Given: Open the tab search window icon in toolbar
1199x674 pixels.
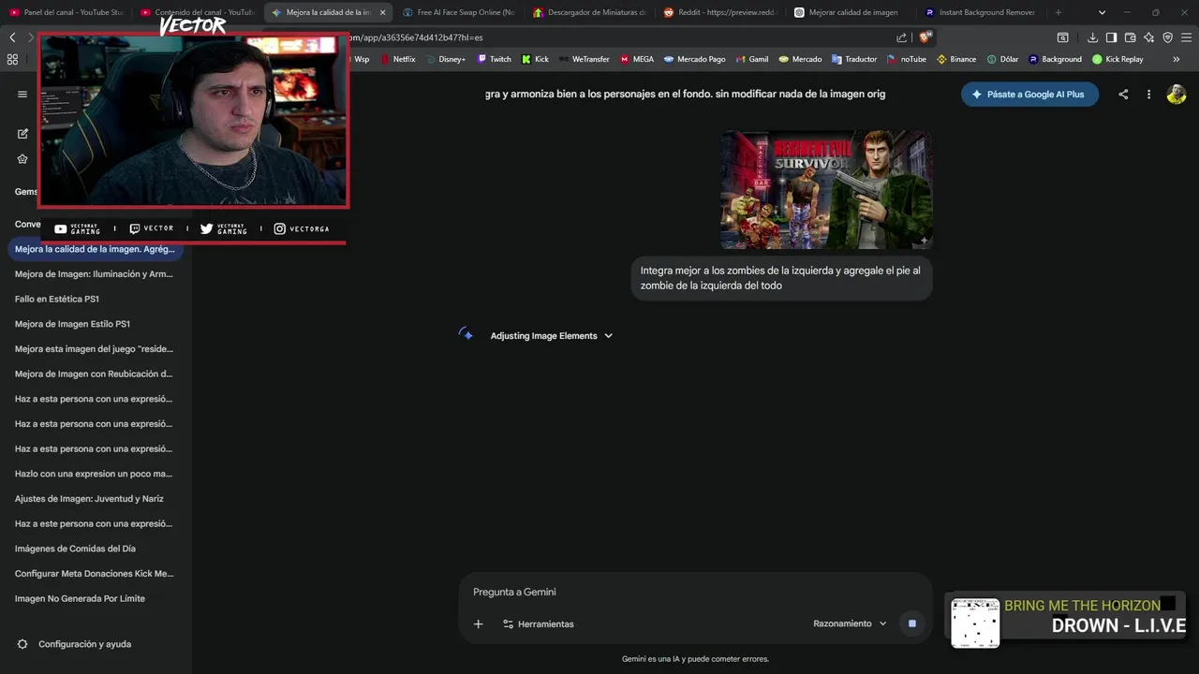Looking at the screenshot, I should coord(1062,37).
